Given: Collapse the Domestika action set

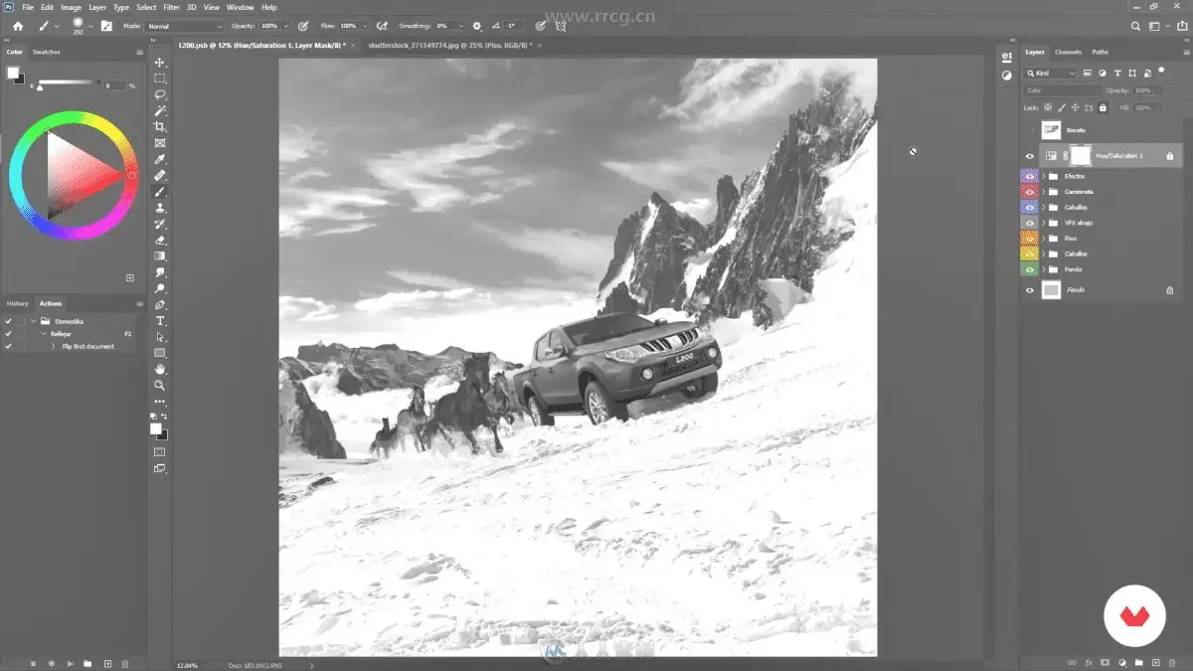Looking at the screenshot, I should 33,321.
